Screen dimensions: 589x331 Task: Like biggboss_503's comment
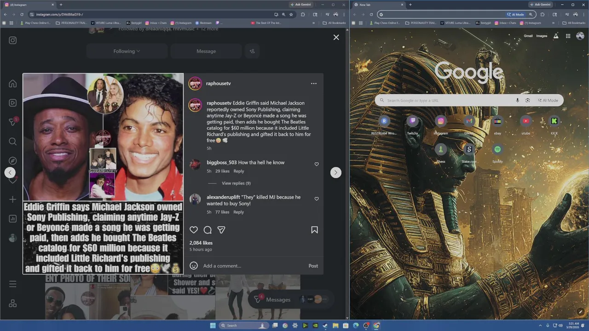click(317, 164)
